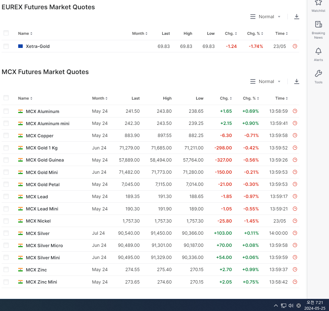
Task: Click MCX Zinc change +0.99%
Action: click(x=251, y=269)
